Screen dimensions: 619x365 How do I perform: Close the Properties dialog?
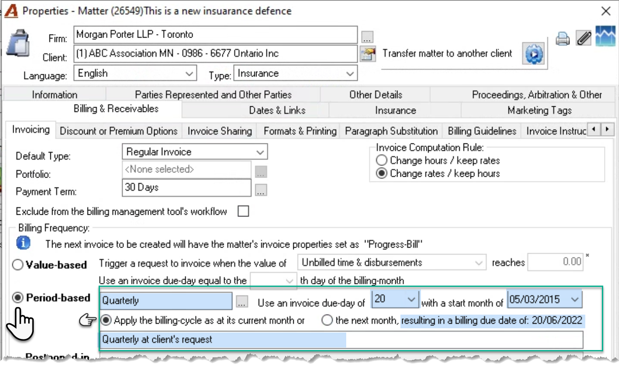[x=606, y=11]
